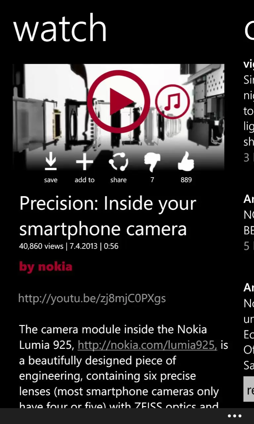Tap the 'add to' text label
Screen dimensions: 254x424
click(85, 180)
